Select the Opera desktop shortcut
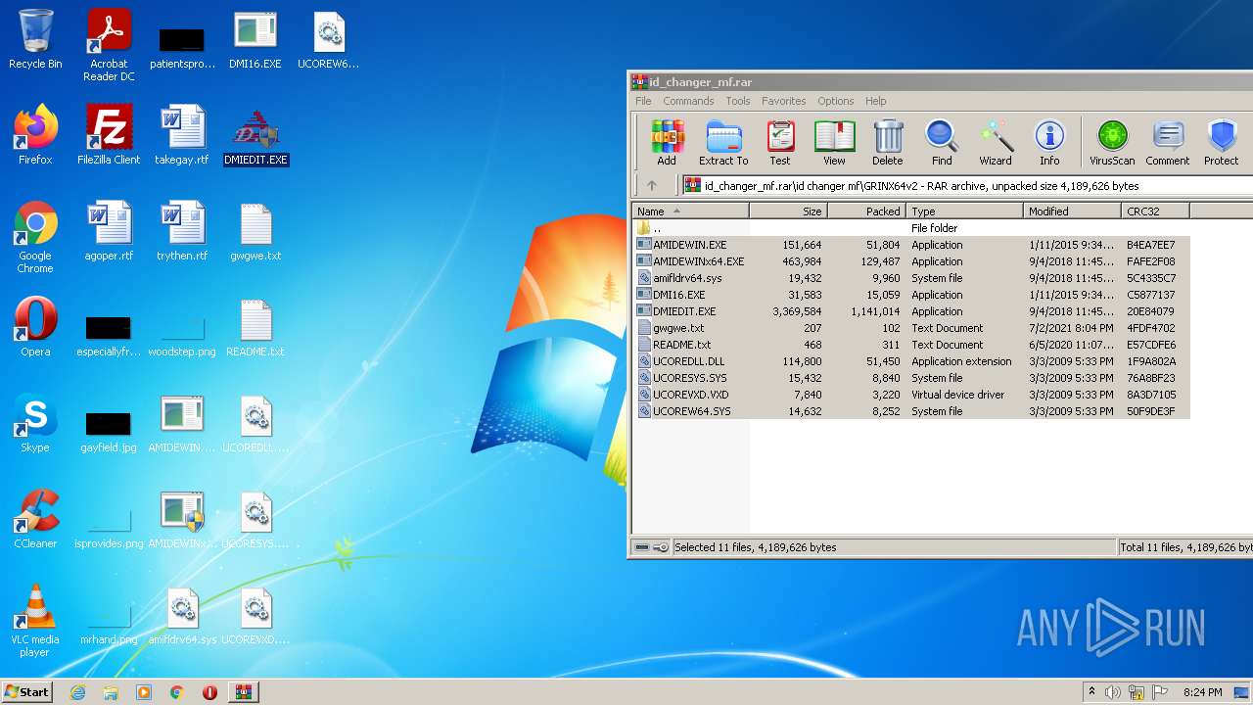This screenshot has height=705, width=1253. tap(35, 326)
